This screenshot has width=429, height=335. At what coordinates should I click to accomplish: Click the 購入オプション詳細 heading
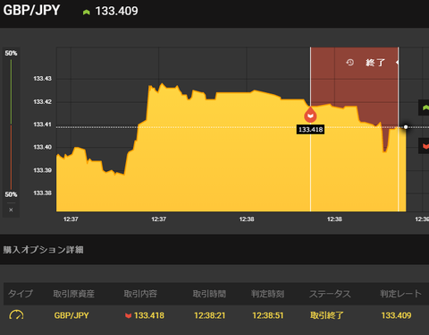tap(43, 250)
